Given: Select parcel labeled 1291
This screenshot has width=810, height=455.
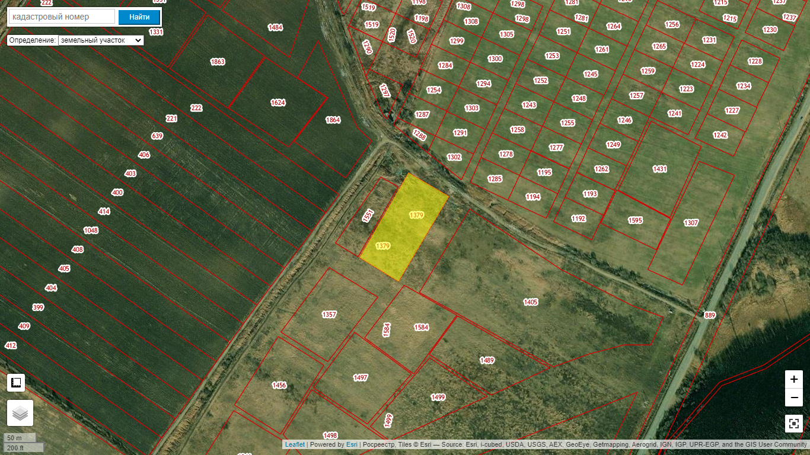Looking at the screenshot, I should point(460,133).
